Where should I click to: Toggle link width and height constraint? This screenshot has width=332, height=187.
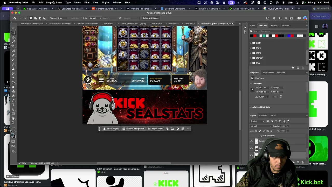coord(252,90)
